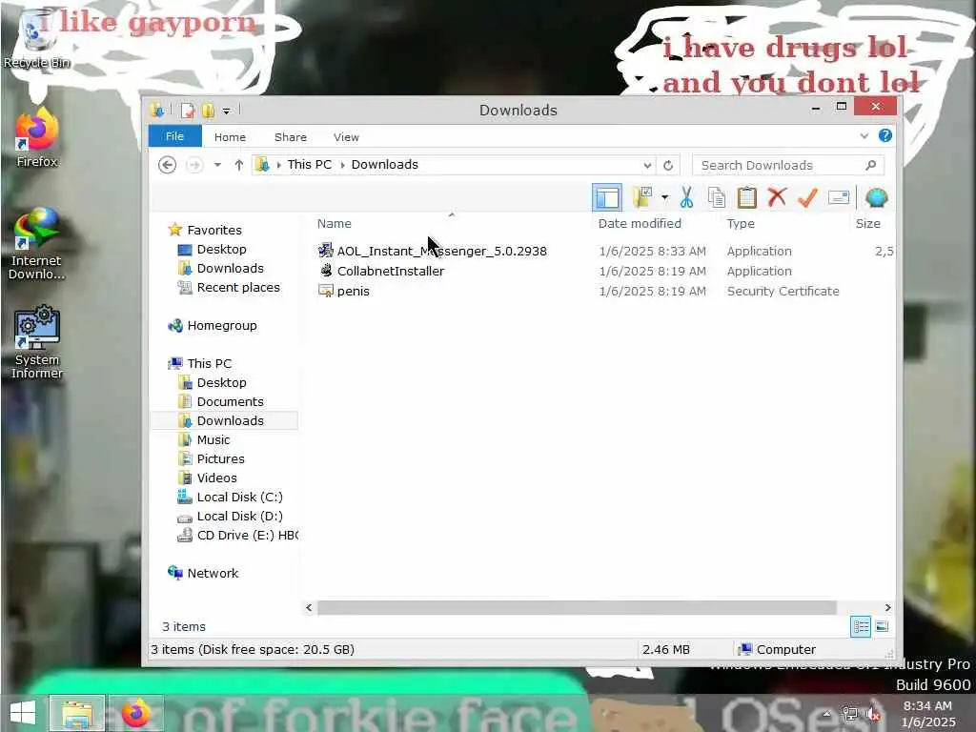Select AOL_Instant_Messenger_5.0.2938 file

point(442,251)
